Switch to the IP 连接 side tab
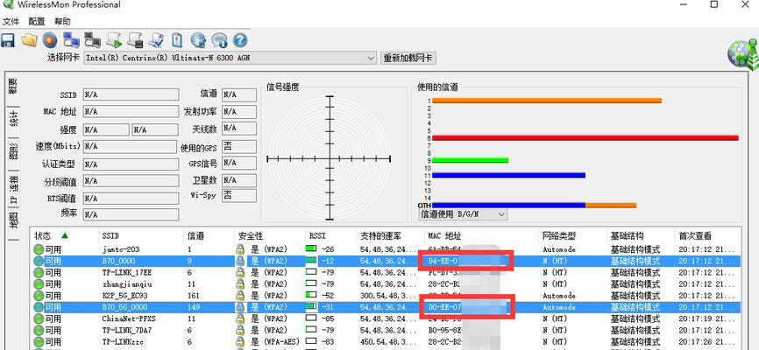This screenshot has height=350, width=759. click(x=13, y=190)
